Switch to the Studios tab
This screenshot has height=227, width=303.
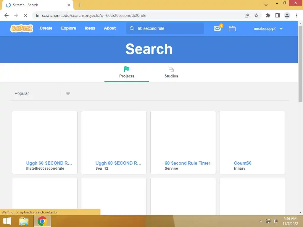pos(171,73)
